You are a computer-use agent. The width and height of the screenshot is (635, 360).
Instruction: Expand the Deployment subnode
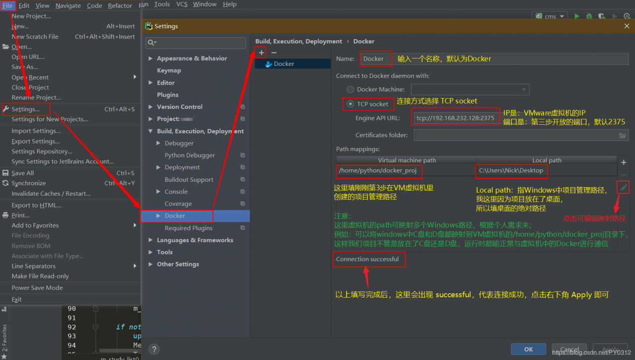pos(159,167)
